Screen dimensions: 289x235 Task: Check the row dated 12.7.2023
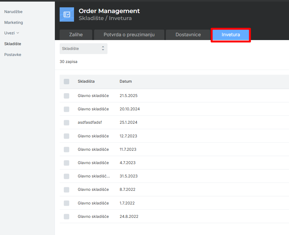67,136
